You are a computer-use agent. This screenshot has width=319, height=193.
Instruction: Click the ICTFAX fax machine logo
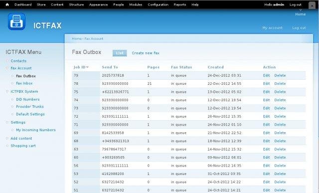click(x=16, y=21)
